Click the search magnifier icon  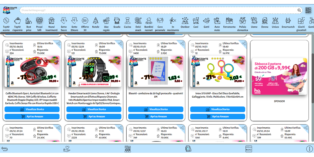pyautogui.click(x=299, y=10)
